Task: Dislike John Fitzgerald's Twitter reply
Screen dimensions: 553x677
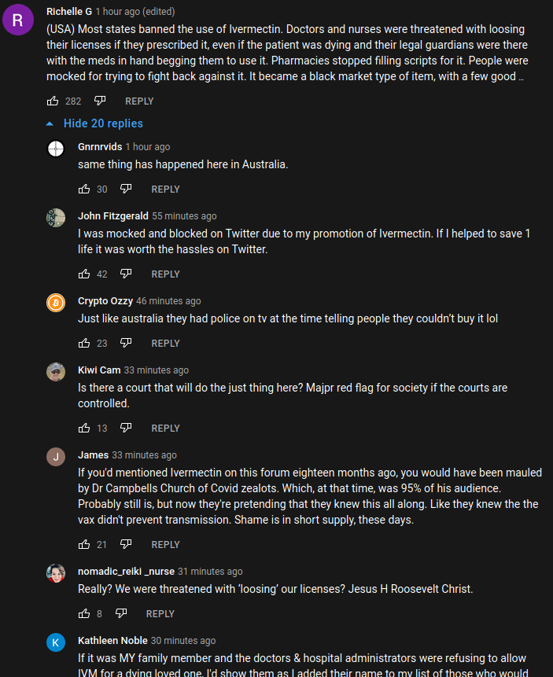Action: pos(126,274)
